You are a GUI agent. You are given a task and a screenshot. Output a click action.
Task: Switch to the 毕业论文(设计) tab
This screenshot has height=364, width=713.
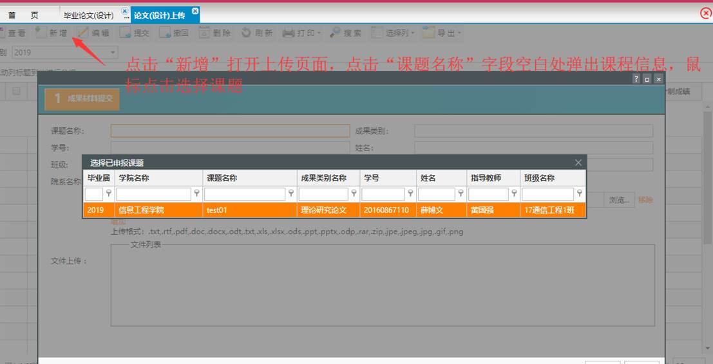tap(88, 15)
